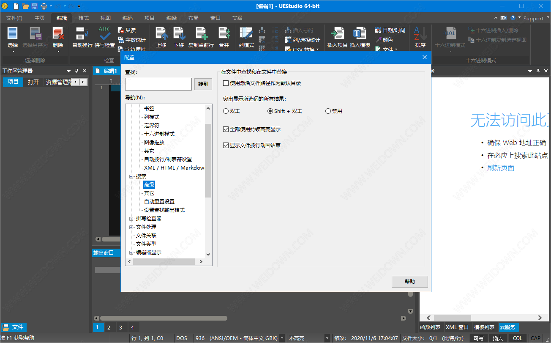551x343 pixels.
Task: Click the 查找 search input field
Action: tap(158, 84)
